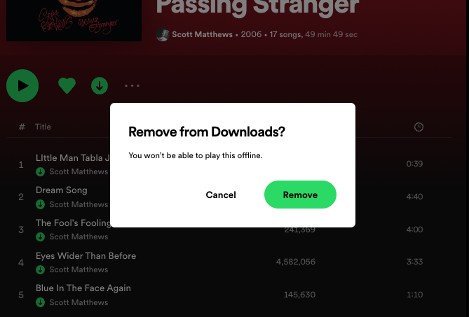Cancel the Remove from Downloads dialog

pyautogui.click(x=221, y=195)
